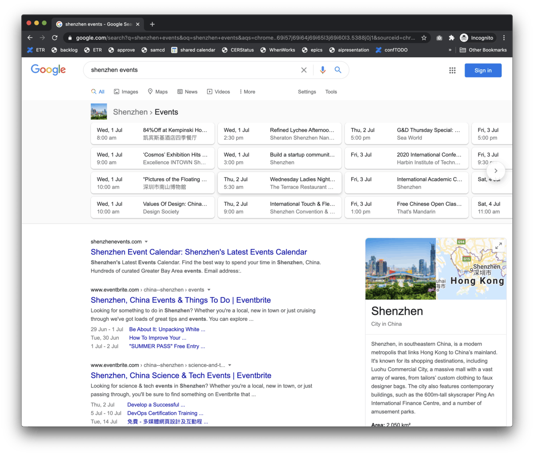Click the browser address bar URL

tap(245, 38)
